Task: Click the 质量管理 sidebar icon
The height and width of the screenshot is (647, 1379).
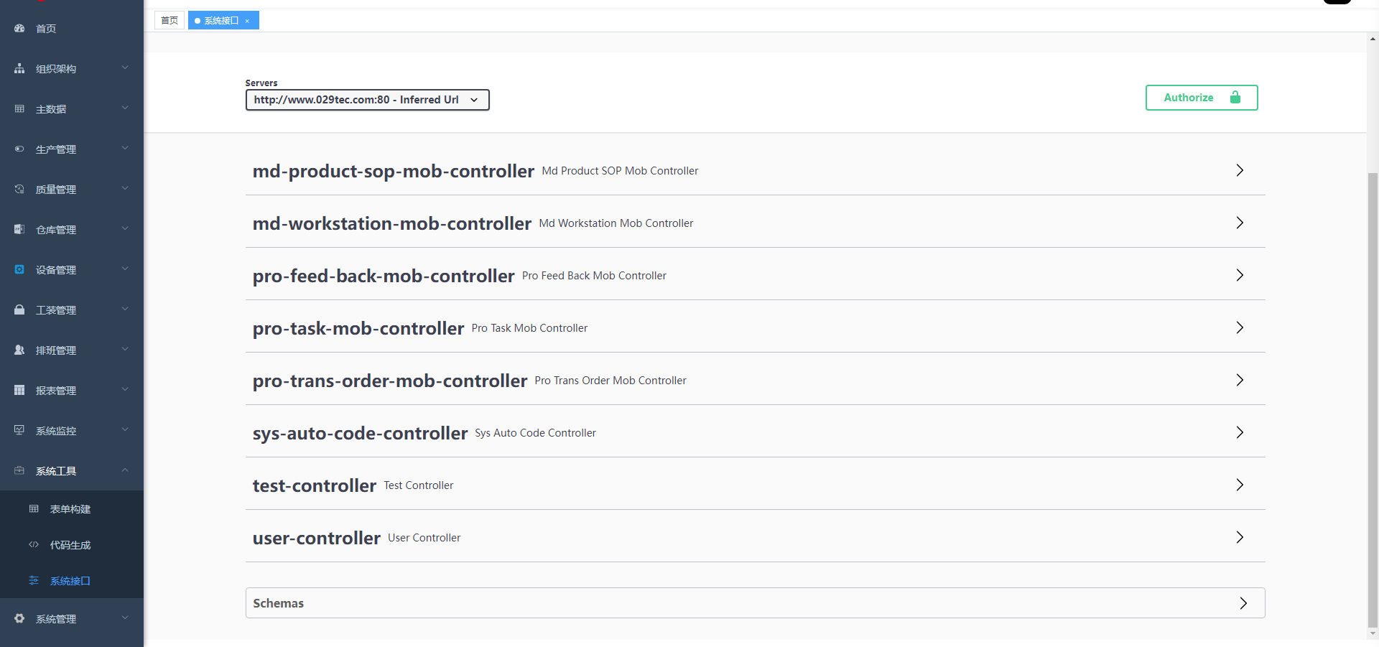Action: [x=19, y=190]
